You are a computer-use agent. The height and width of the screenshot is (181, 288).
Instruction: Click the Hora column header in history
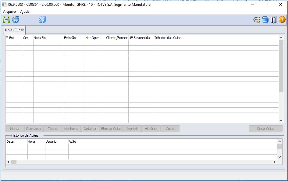(x=36, y=141)
